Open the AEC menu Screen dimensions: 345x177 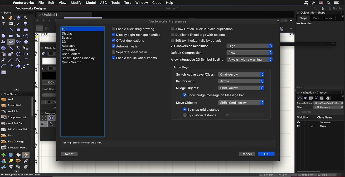(x=104, y=3)
